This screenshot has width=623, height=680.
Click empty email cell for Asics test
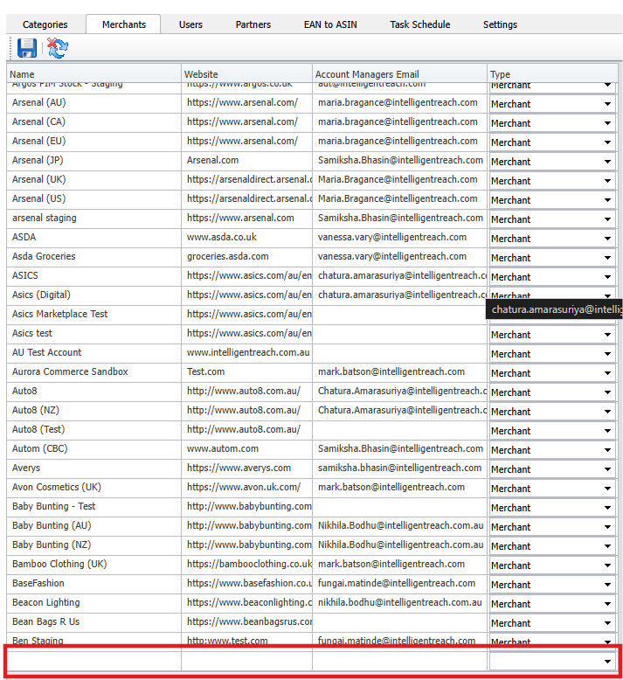[x=399, y=334]
